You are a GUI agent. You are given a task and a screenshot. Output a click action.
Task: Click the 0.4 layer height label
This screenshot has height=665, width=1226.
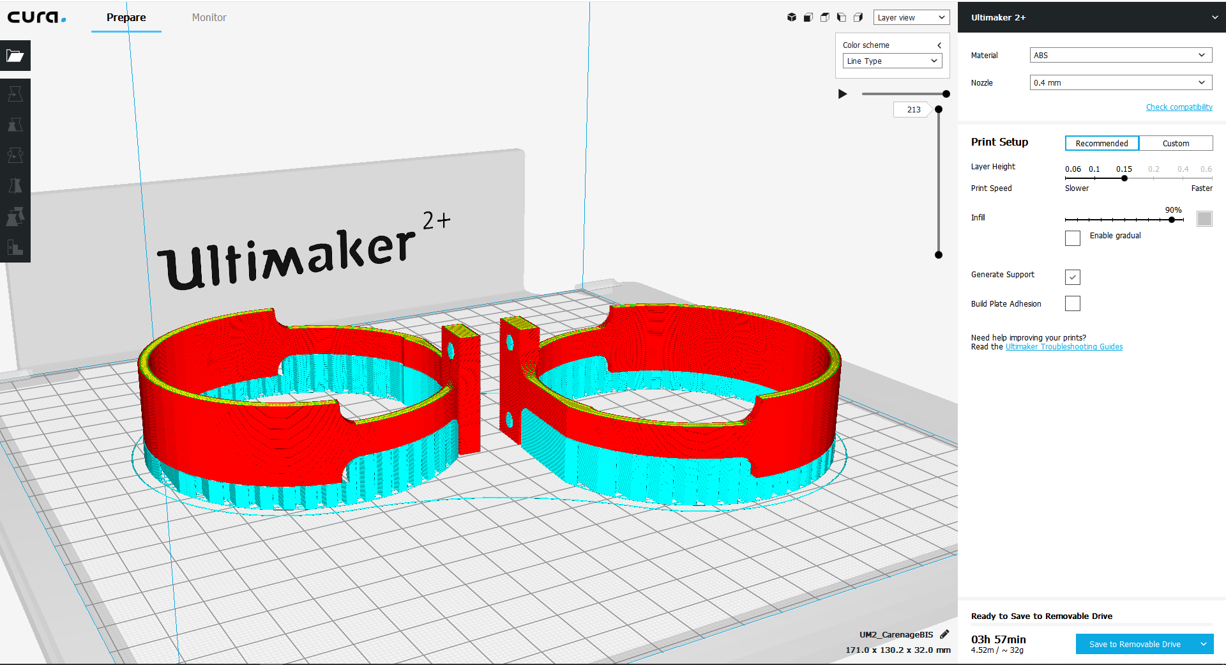coord(1183,169)
